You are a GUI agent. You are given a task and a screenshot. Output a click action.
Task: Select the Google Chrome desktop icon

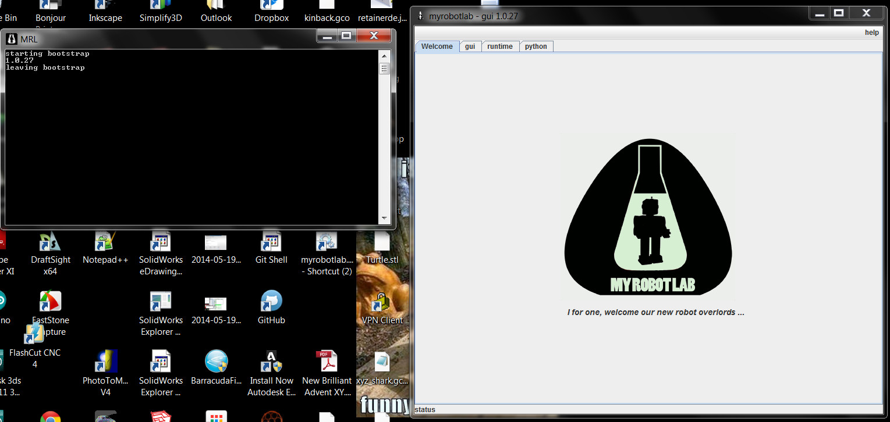(50, 417)
